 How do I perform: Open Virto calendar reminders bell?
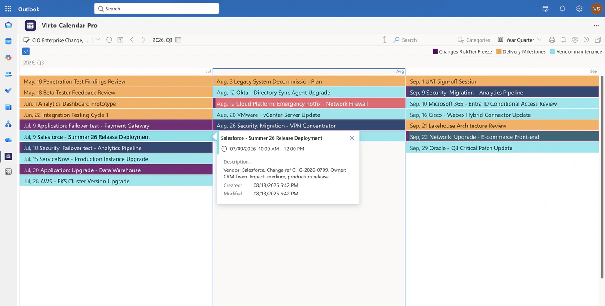click(563, 40)
